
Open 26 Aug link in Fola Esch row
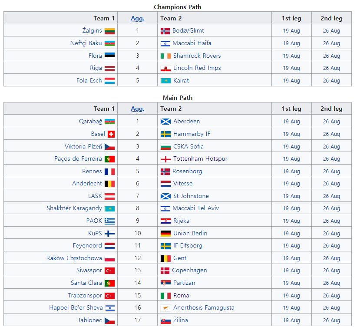coord(331,81)
